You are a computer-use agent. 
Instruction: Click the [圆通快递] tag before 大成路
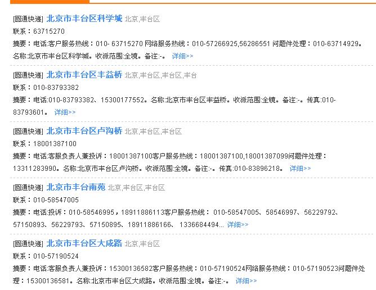(28, 244)
